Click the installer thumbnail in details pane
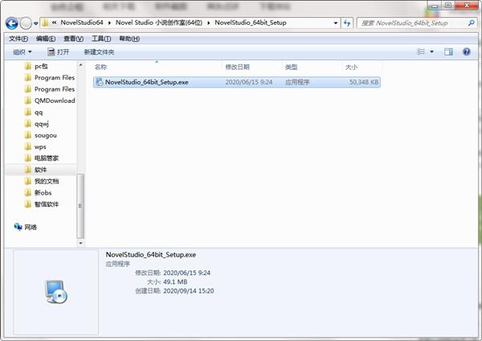The height and width of the screenshot is (341, 482). [x=56, y=292]
